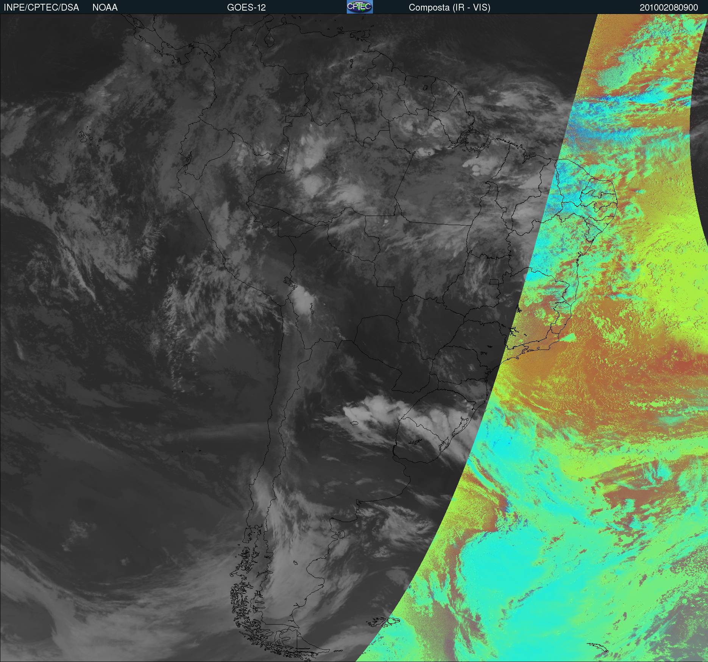Click the GOES-12 satellite label
This screenshot has width=708, height=662.
(x=246, y=8)
